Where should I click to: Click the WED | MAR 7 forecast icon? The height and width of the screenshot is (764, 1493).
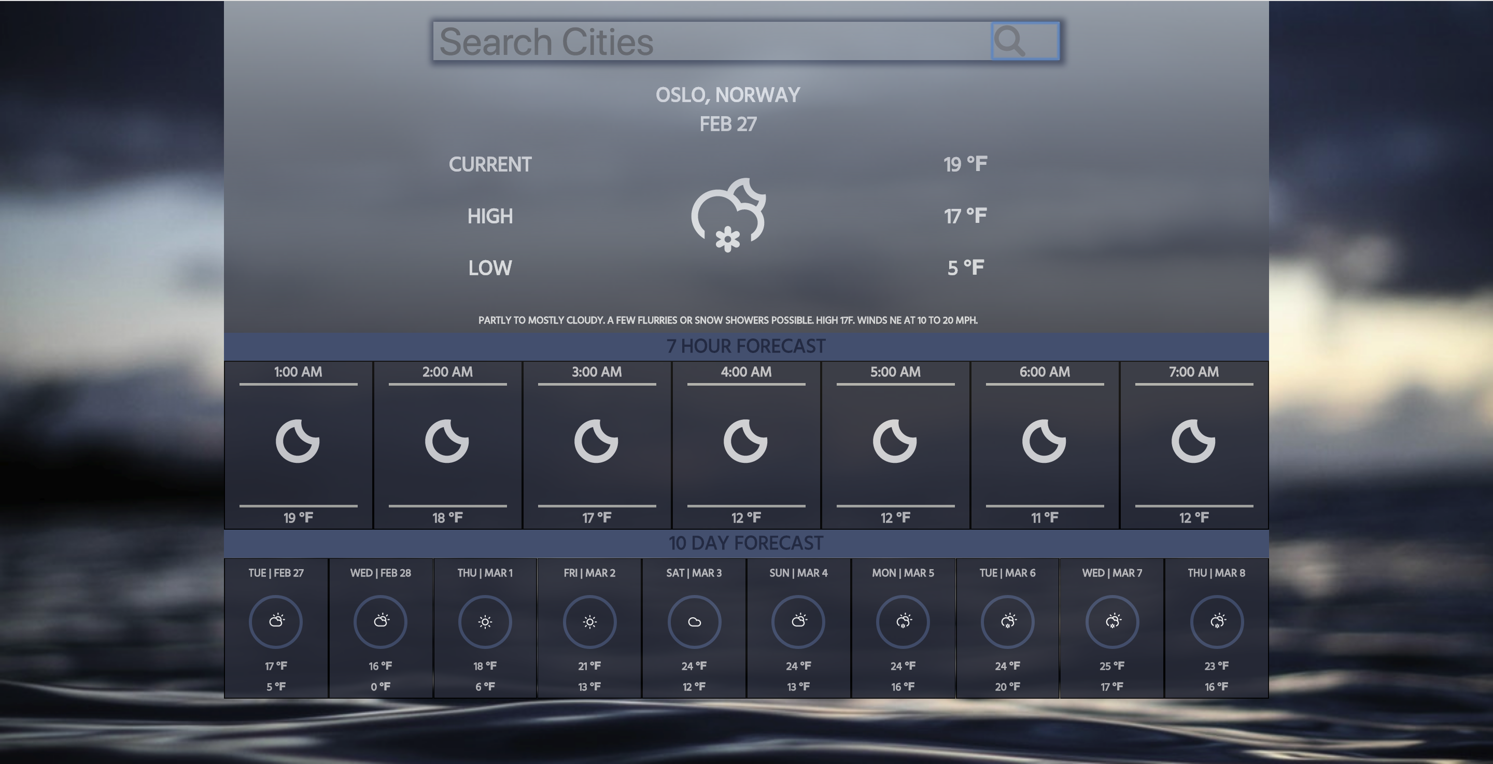pyautogui.click(x=1111, y=621)
